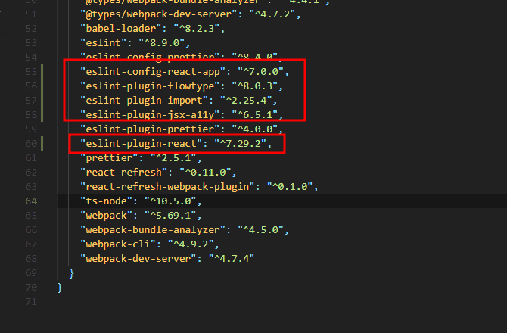Click the "webpack" key on line 65
The width and height of the screenshot is (507, 333).
coord(107,216)
